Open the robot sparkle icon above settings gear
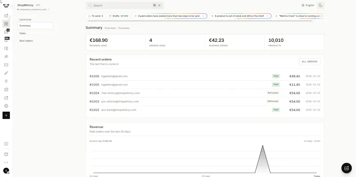This screenshot has height=177, width=356. pos(6,98)
